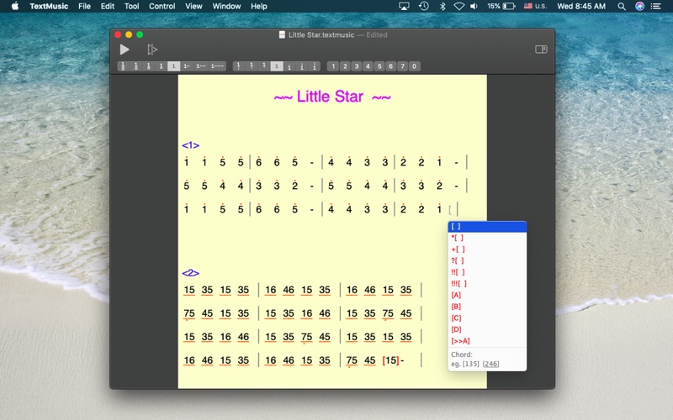Insert note number 5 from toolbar
Image resolution: width=673 pixels, height=420 pixels.
point(379,66)
